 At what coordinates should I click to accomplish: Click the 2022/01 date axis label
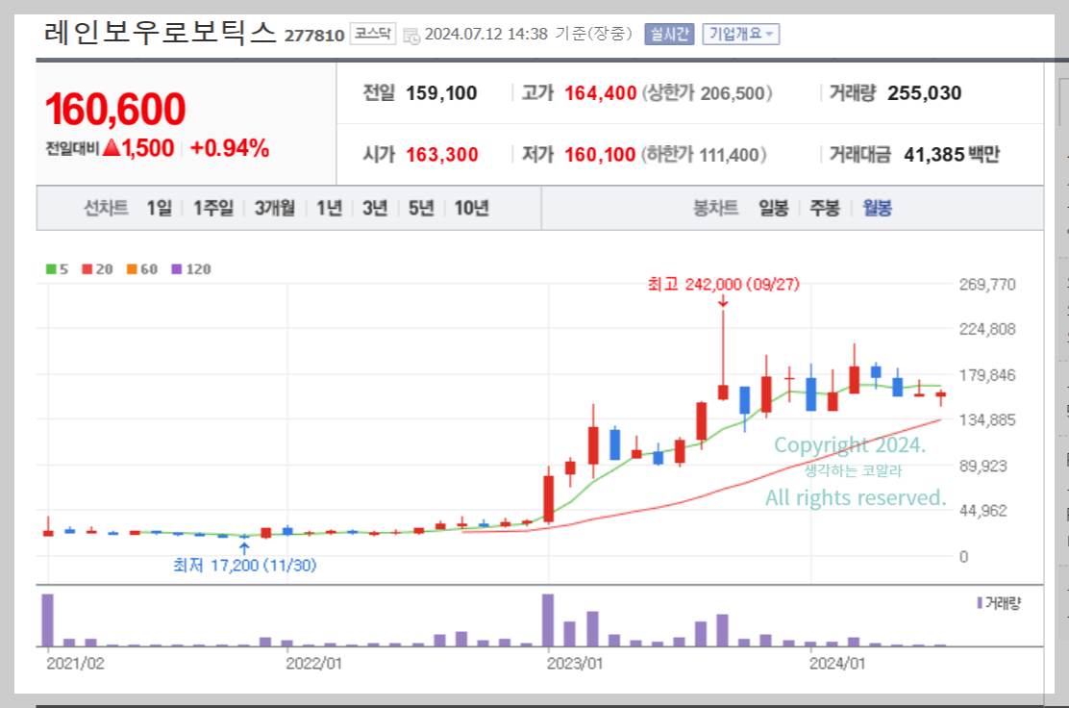coord(313,664)
